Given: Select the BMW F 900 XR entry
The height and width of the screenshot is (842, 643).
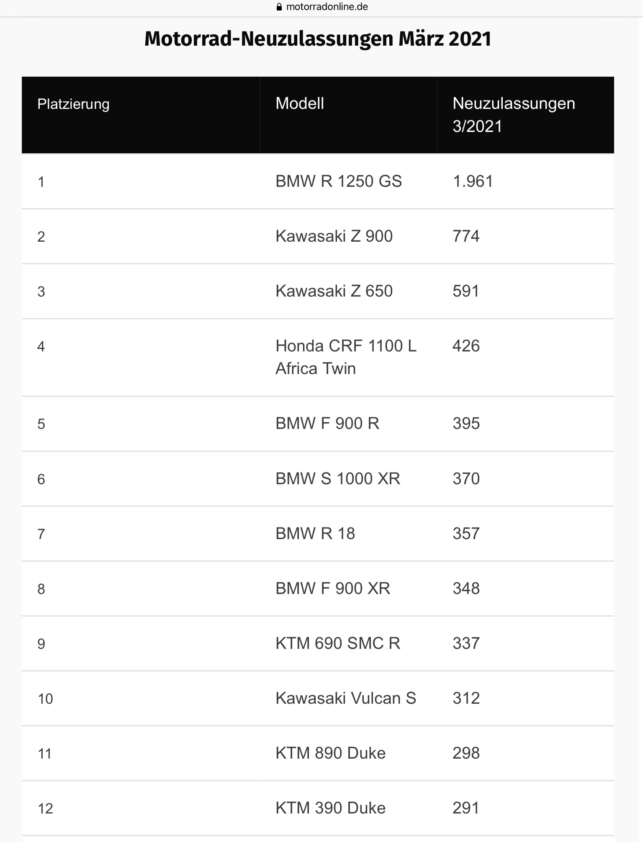Looking at the screenshot, I should point(333,589).
